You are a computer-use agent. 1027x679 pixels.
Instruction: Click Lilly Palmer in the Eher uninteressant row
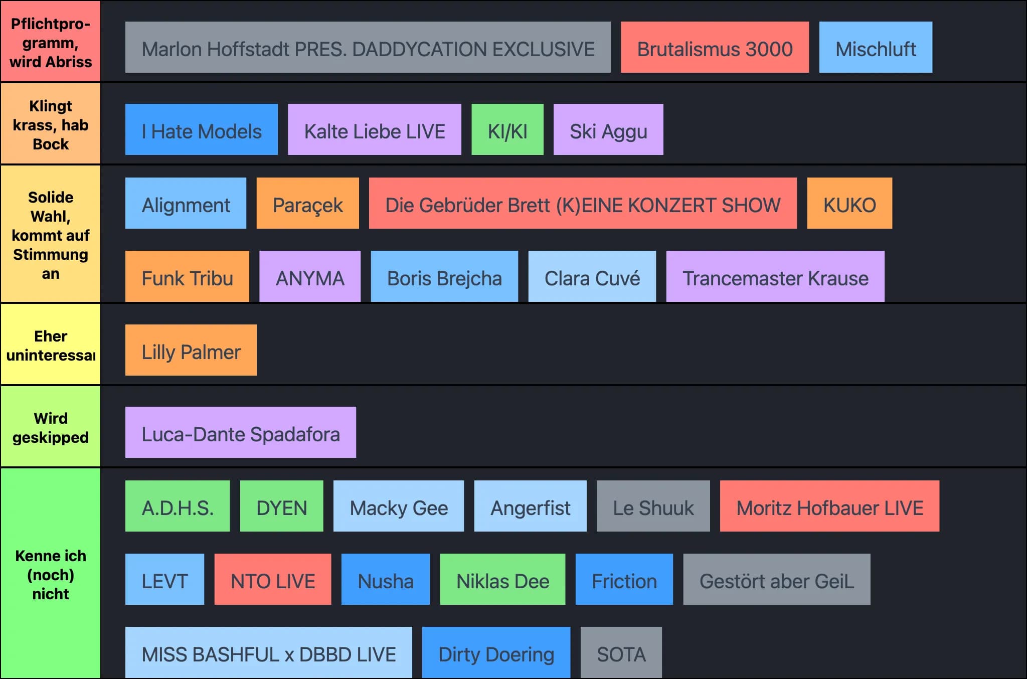tap(190, 350)
